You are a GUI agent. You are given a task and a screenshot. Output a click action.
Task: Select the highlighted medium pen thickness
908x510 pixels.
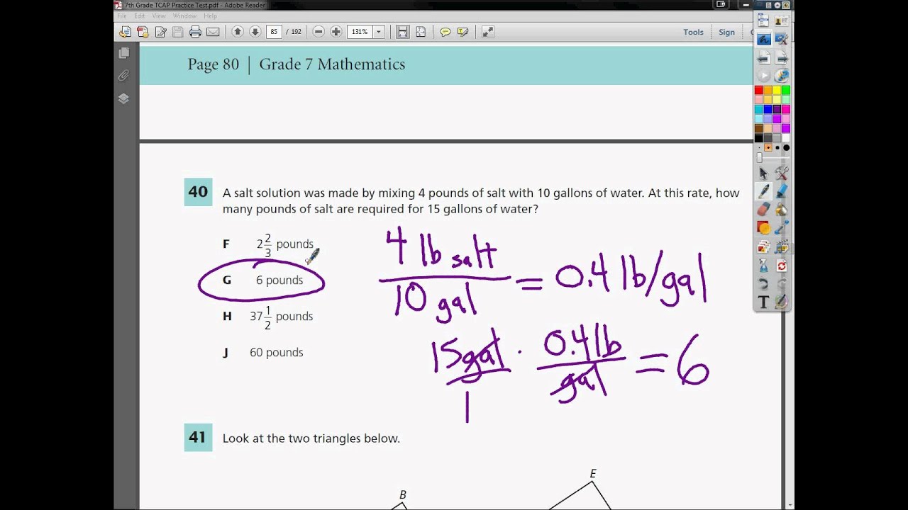coord(768,147)
